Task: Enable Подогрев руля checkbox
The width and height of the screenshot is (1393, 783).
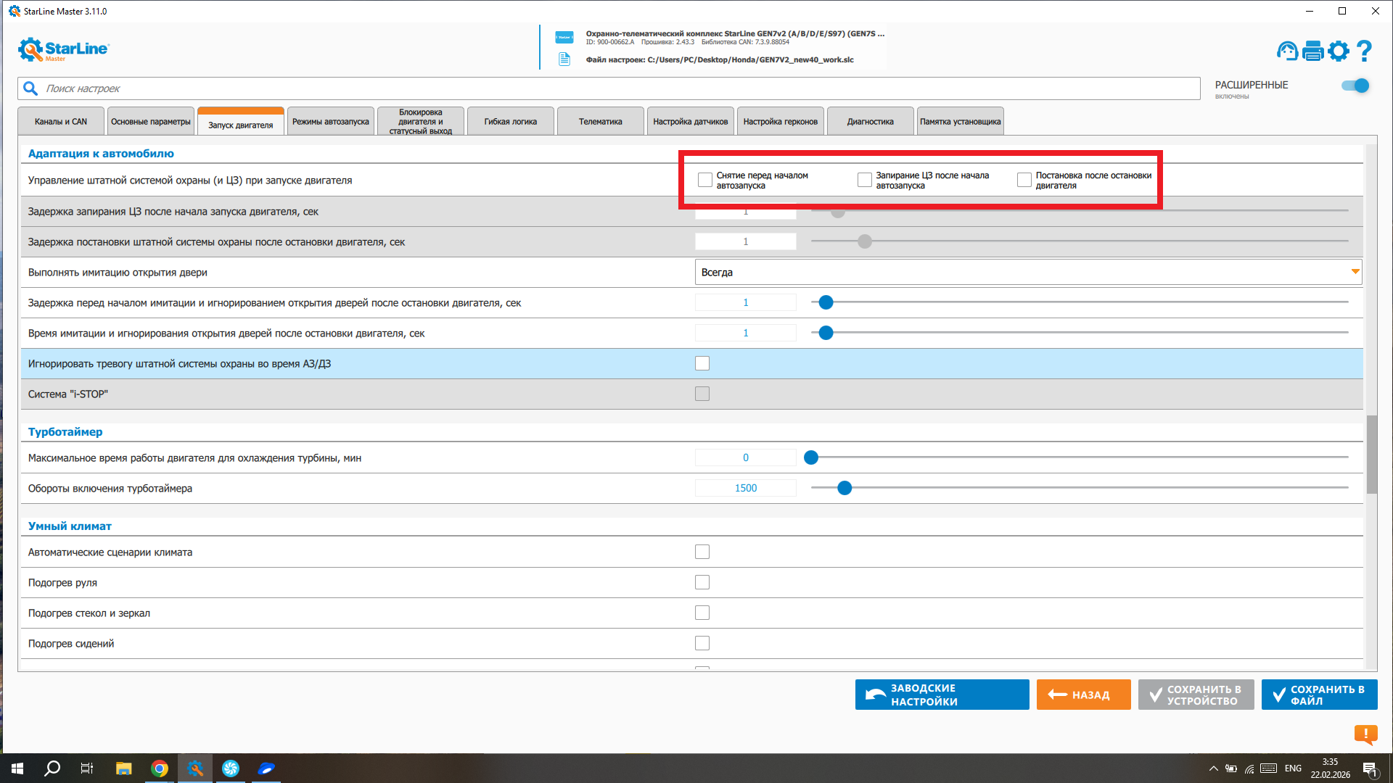Action: click(702, 582)
